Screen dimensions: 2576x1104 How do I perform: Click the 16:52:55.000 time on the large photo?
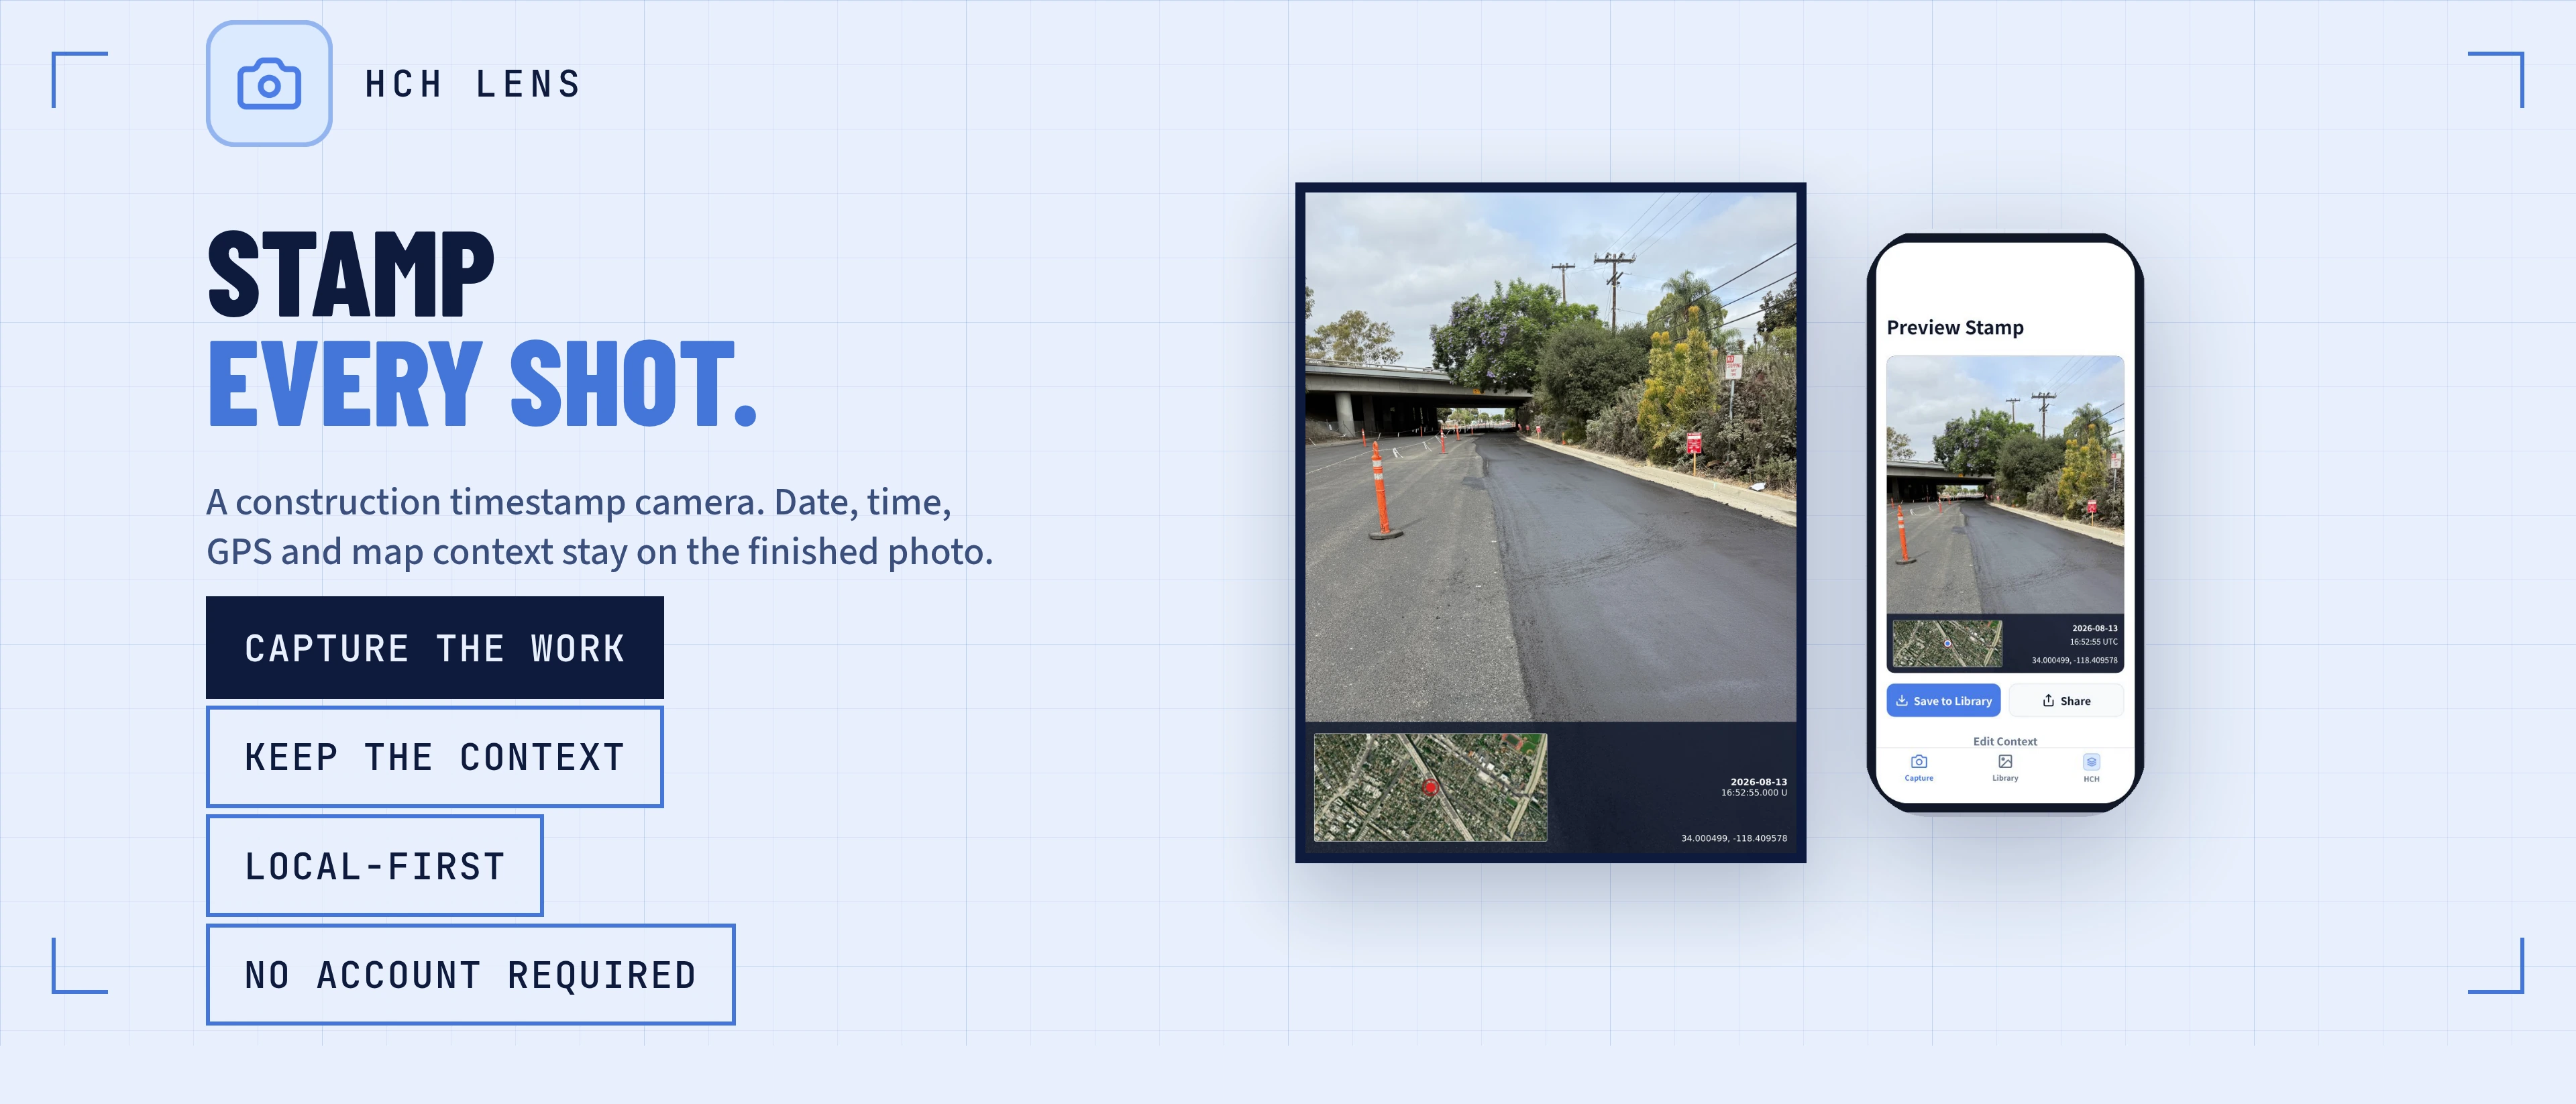tap(1754, 793)
